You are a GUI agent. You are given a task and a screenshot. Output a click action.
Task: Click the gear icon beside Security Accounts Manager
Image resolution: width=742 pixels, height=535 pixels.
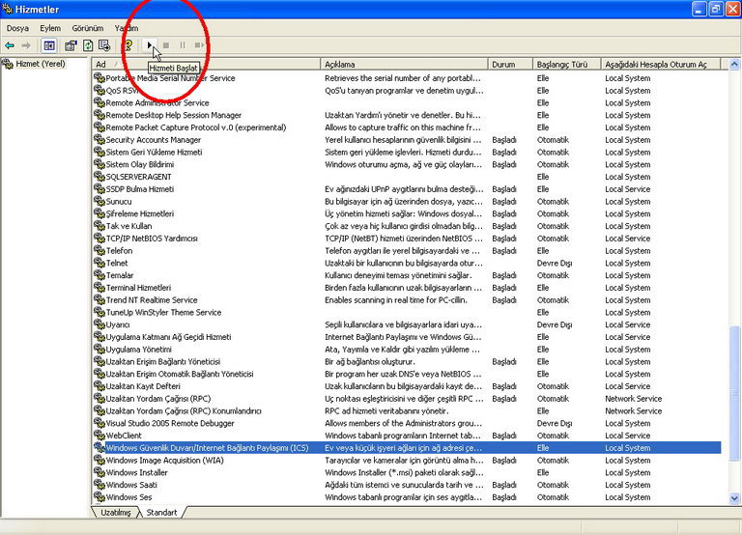coord(99,139)
